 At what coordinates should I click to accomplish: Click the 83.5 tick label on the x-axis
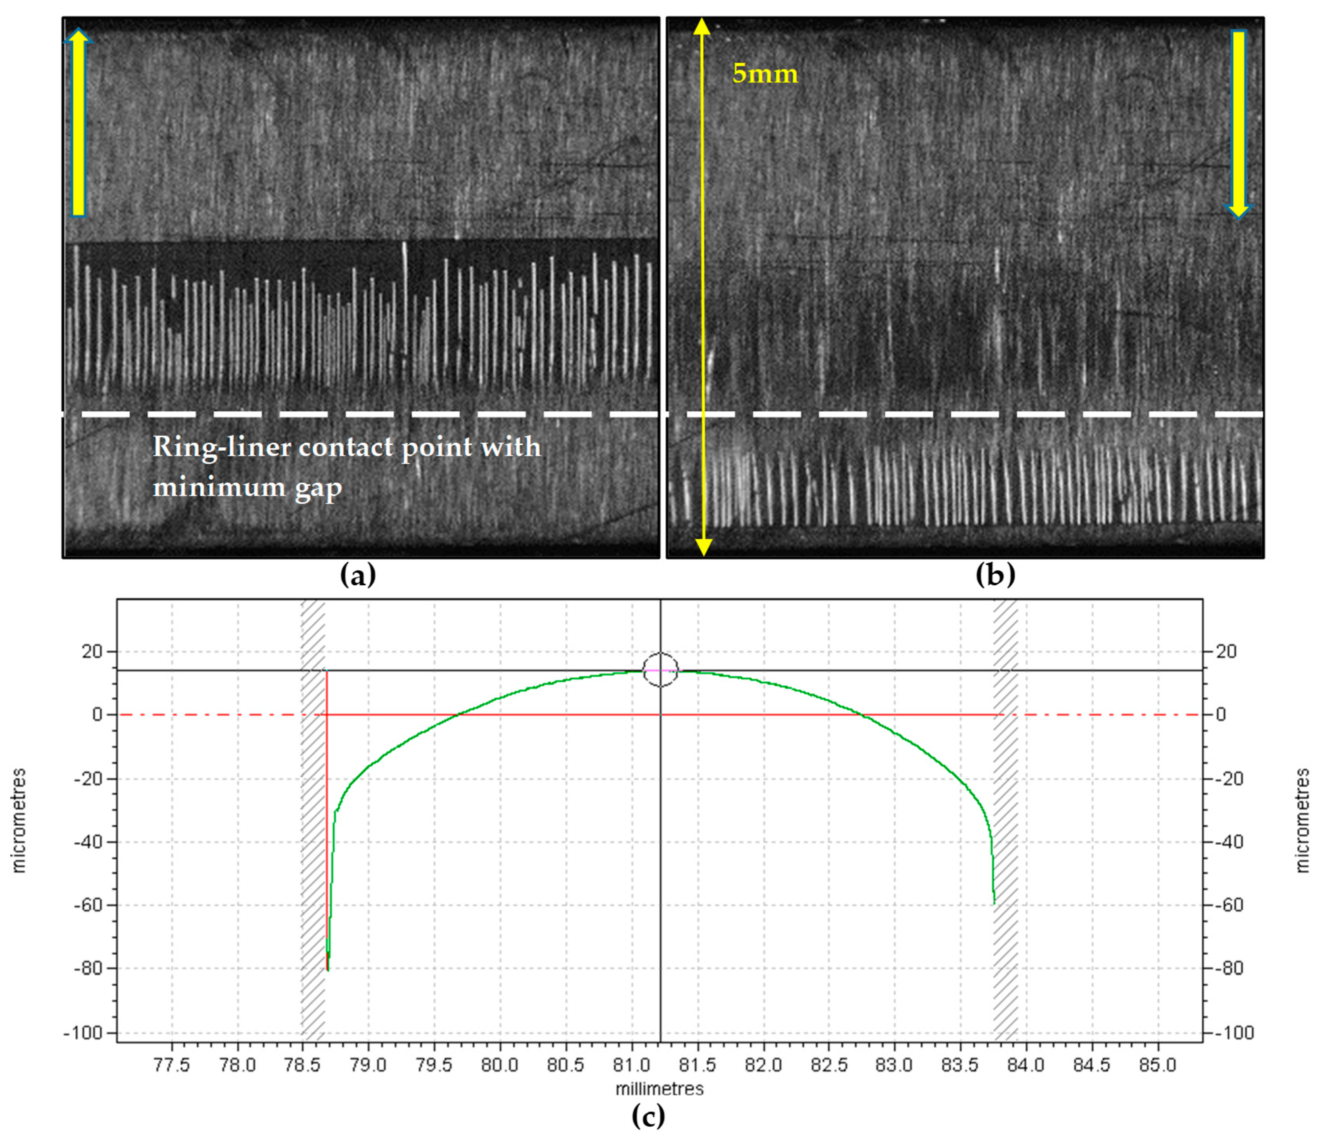click(x=960, y=1065)
